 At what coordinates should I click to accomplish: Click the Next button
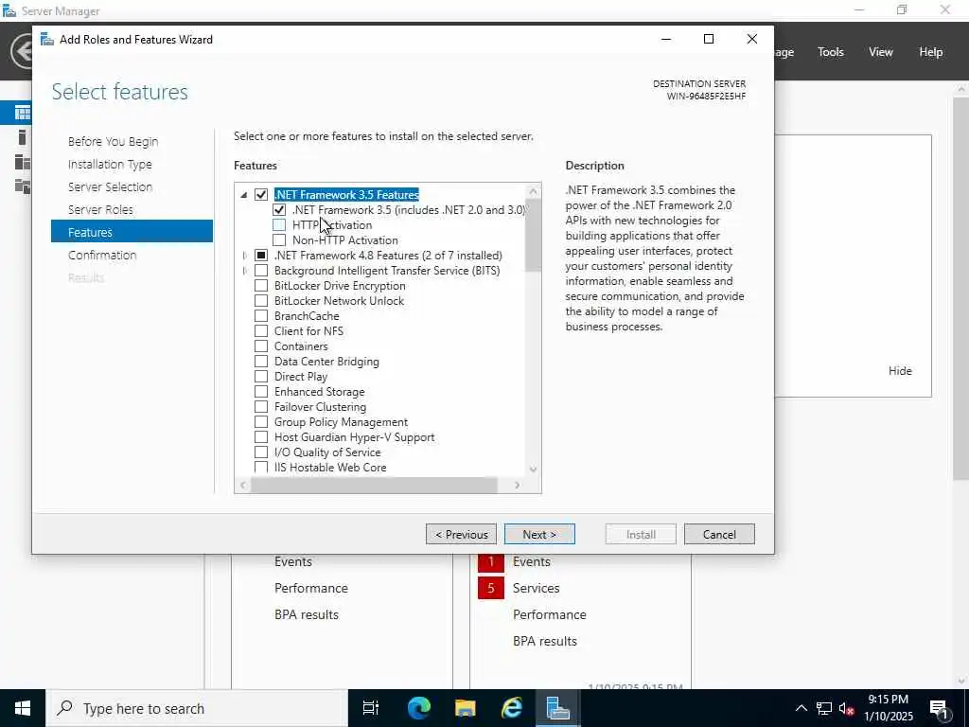(x=539, y=534)
